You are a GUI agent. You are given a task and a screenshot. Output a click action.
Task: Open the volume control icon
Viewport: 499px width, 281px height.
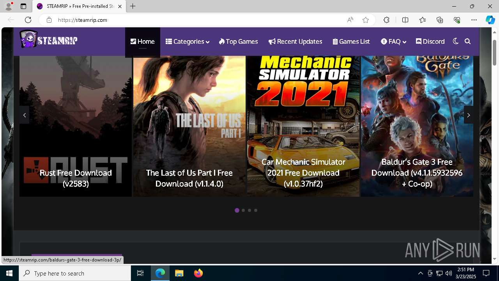click(x=448, y=273)
